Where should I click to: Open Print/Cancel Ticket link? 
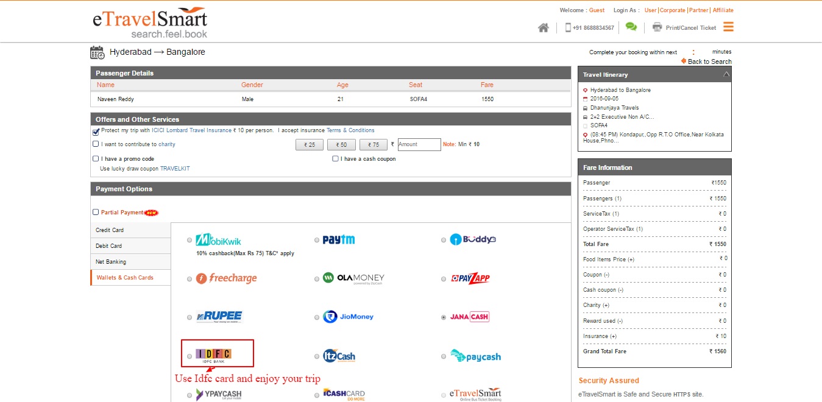coord(691,28)
